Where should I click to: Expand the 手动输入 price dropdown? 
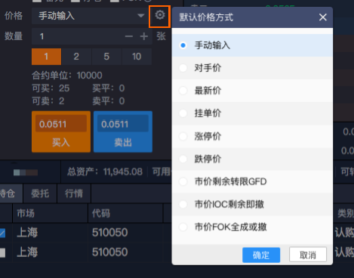tap(141, 16)
